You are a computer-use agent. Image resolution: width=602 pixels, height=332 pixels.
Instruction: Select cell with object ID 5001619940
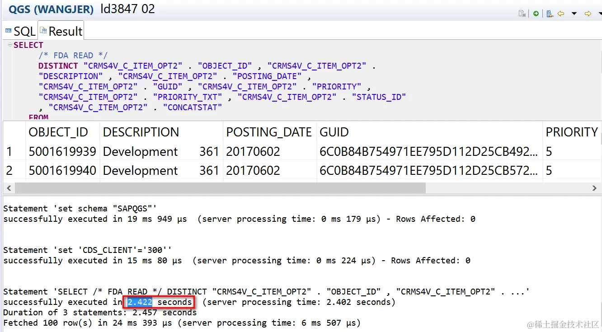[x=62, y=170]
